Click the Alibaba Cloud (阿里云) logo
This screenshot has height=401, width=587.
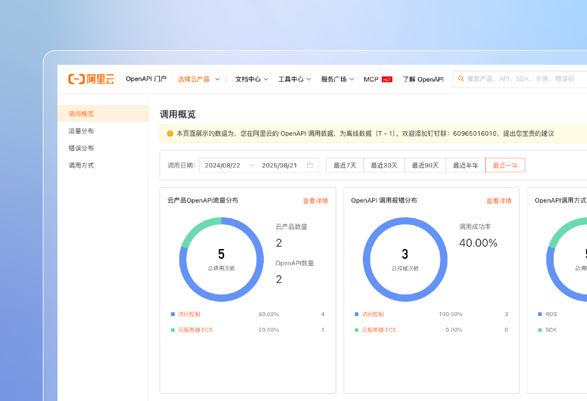click(91, 79)
